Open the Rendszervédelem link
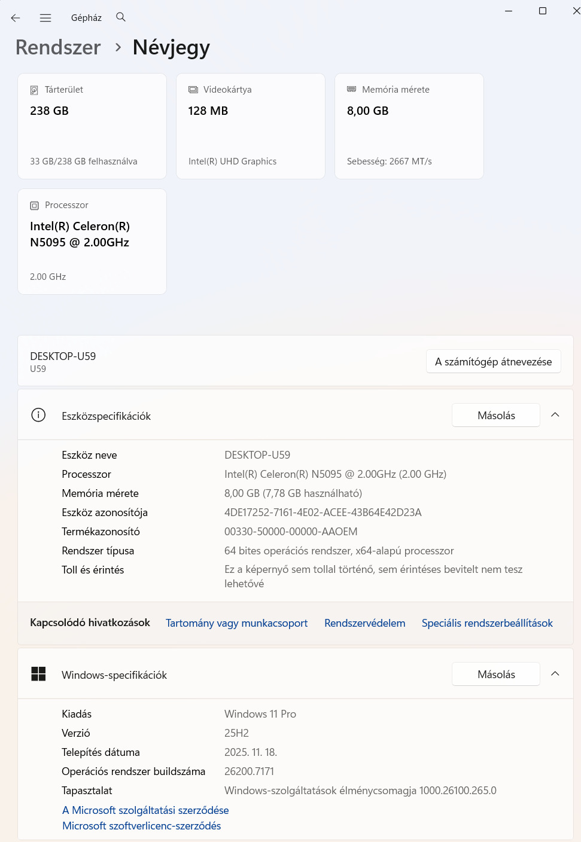This screenshot has width=581, height=842. pos(364,623)
